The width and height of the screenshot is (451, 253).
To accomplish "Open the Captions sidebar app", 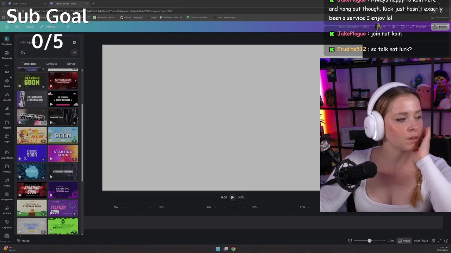I will point(7,224).
